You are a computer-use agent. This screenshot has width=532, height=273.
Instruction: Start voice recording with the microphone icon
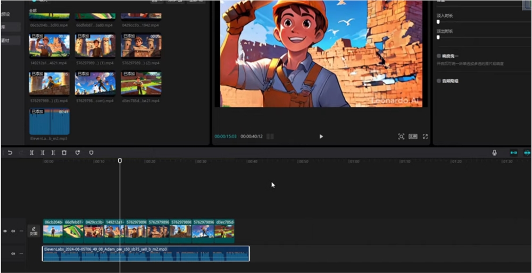(x=495, y=153)
